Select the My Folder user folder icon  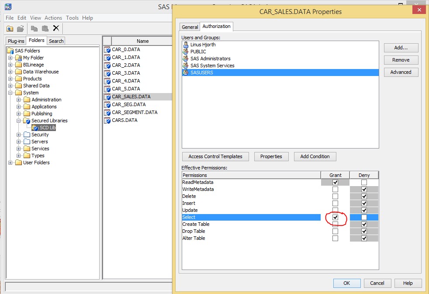(19, 58)
